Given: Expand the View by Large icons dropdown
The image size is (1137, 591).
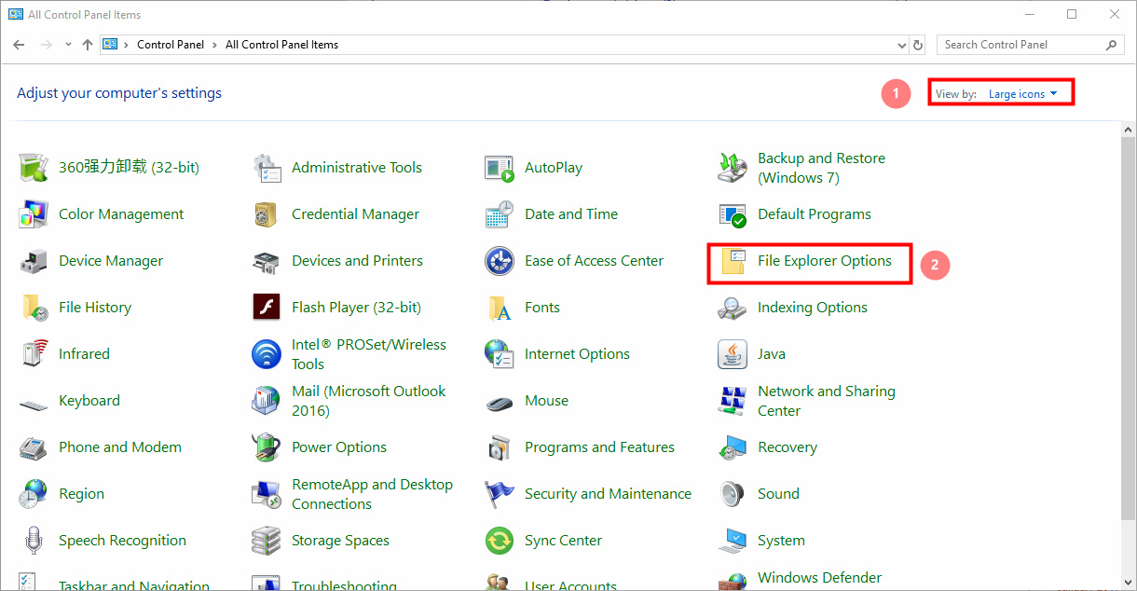Looking at the screenshot, I should [x=1023, y=94].
